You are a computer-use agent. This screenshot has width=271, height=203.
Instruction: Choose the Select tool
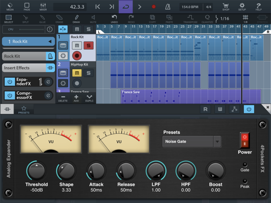pos(9,19)
